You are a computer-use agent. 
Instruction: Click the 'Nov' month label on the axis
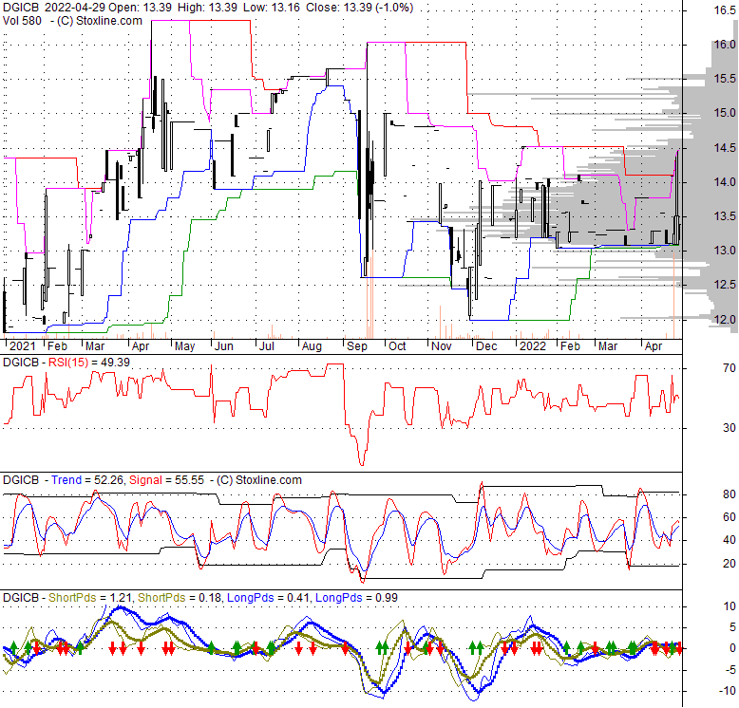pos(442,346)
